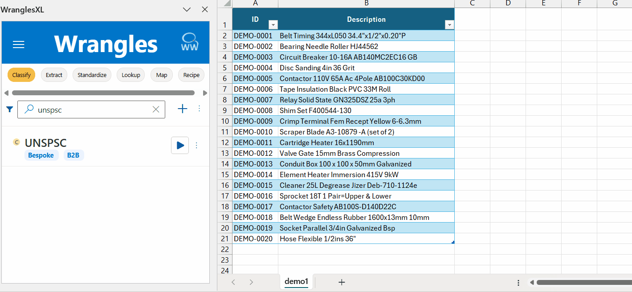Select the Recipe category chip

coord(191,75)
